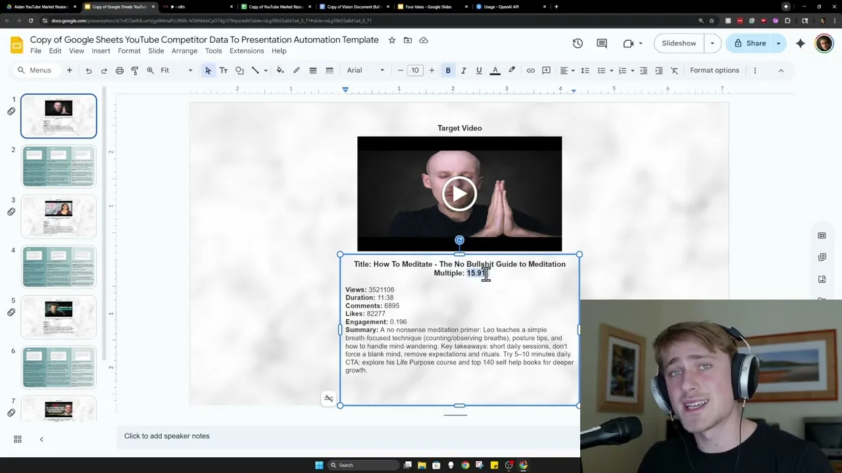Click the font size field
Viewport: 842px width, 473px height.
click(415, 70)
